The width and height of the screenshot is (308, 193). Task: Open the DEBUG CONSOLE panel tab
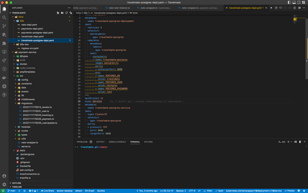(117, 142)
